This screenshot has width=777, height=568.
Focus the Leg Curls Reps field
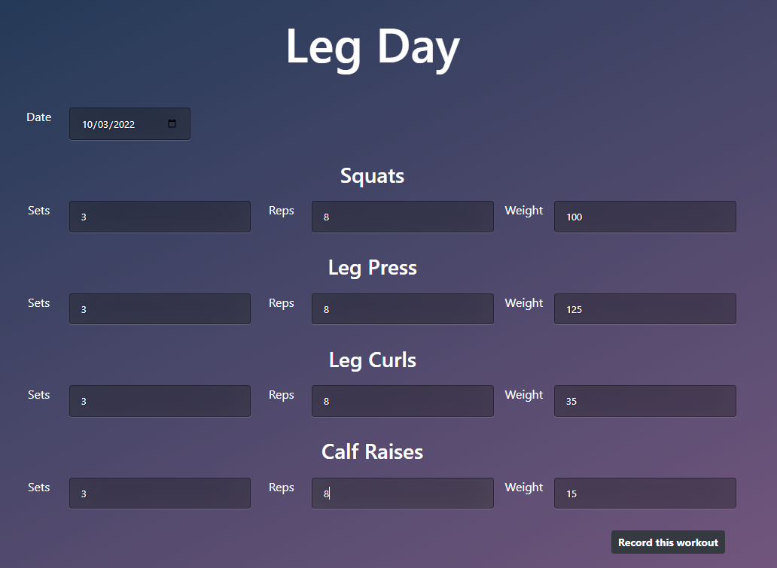pos(402,401)
